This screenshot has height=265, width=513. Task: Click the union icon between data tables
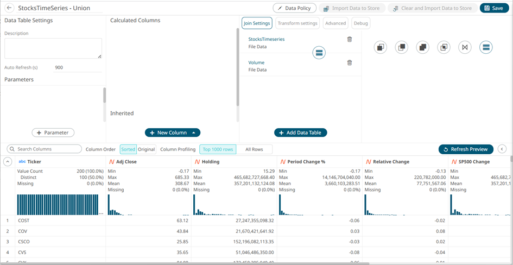(x=319, y=53)
